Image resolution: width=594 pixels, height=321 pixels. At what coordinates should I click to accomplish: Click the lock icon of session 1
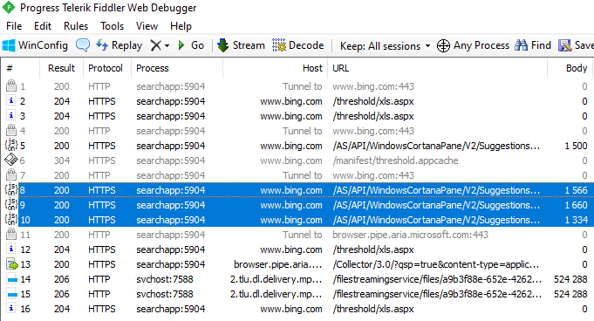point(11,86)
